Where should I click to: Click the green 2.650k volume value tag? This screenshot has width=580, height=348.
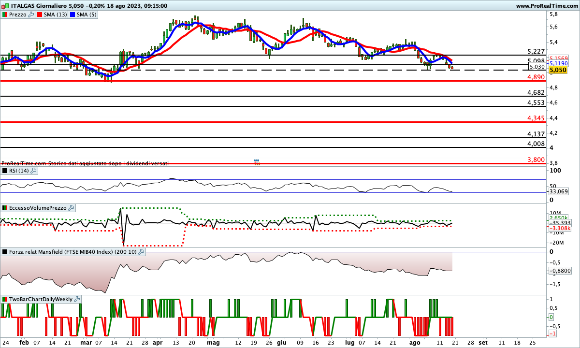point(558,217)
